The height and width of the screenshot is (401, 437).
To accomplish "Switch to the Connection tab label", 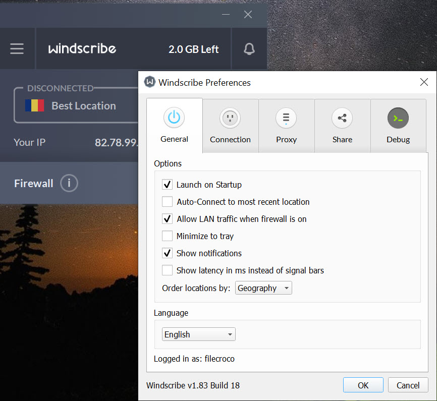I will (230, 140).
